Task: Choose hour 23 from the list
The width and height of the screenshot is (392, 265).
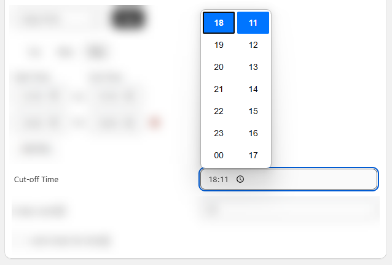Action: 219,133
